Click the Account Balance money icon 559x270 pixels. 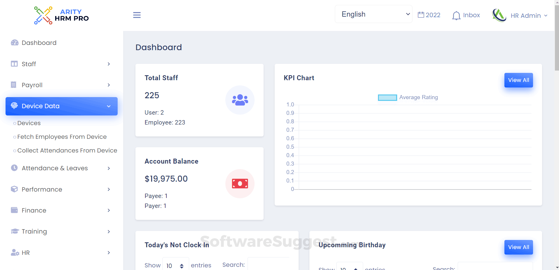point(240,184)
